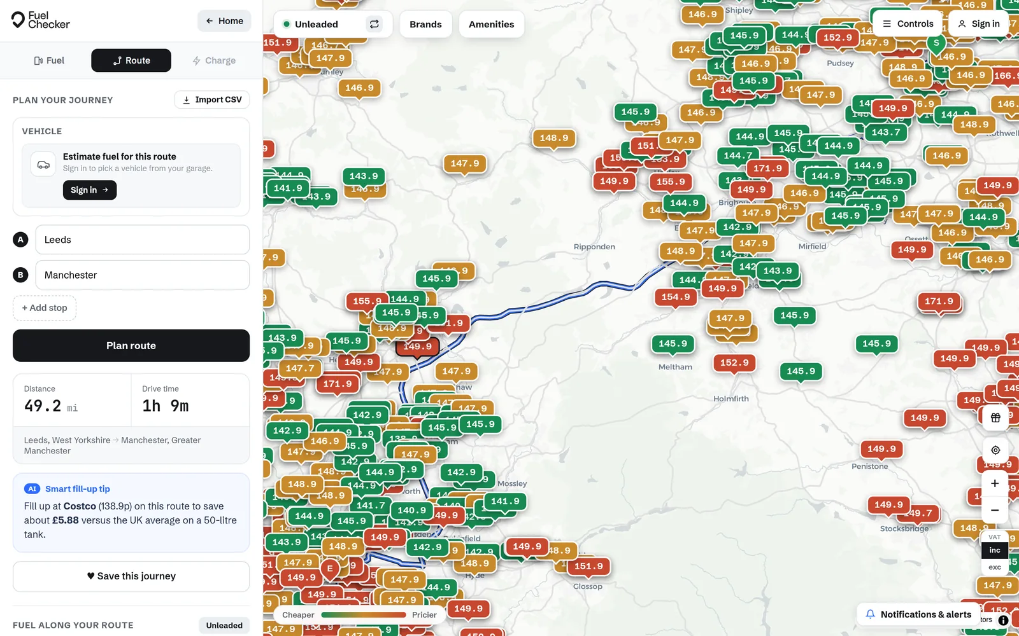Screen dimensions: 1019x636
Task: Click the Holmfirth map label
Action: tap(731, 399)
